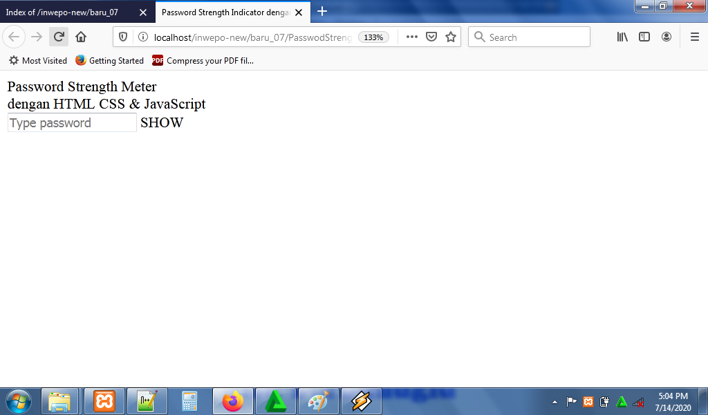Select the Password Strength Indicator tab

(225, 12)
